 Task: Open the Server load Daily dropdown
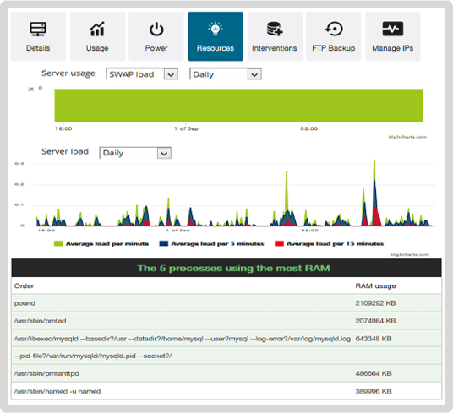click(135, 153)
